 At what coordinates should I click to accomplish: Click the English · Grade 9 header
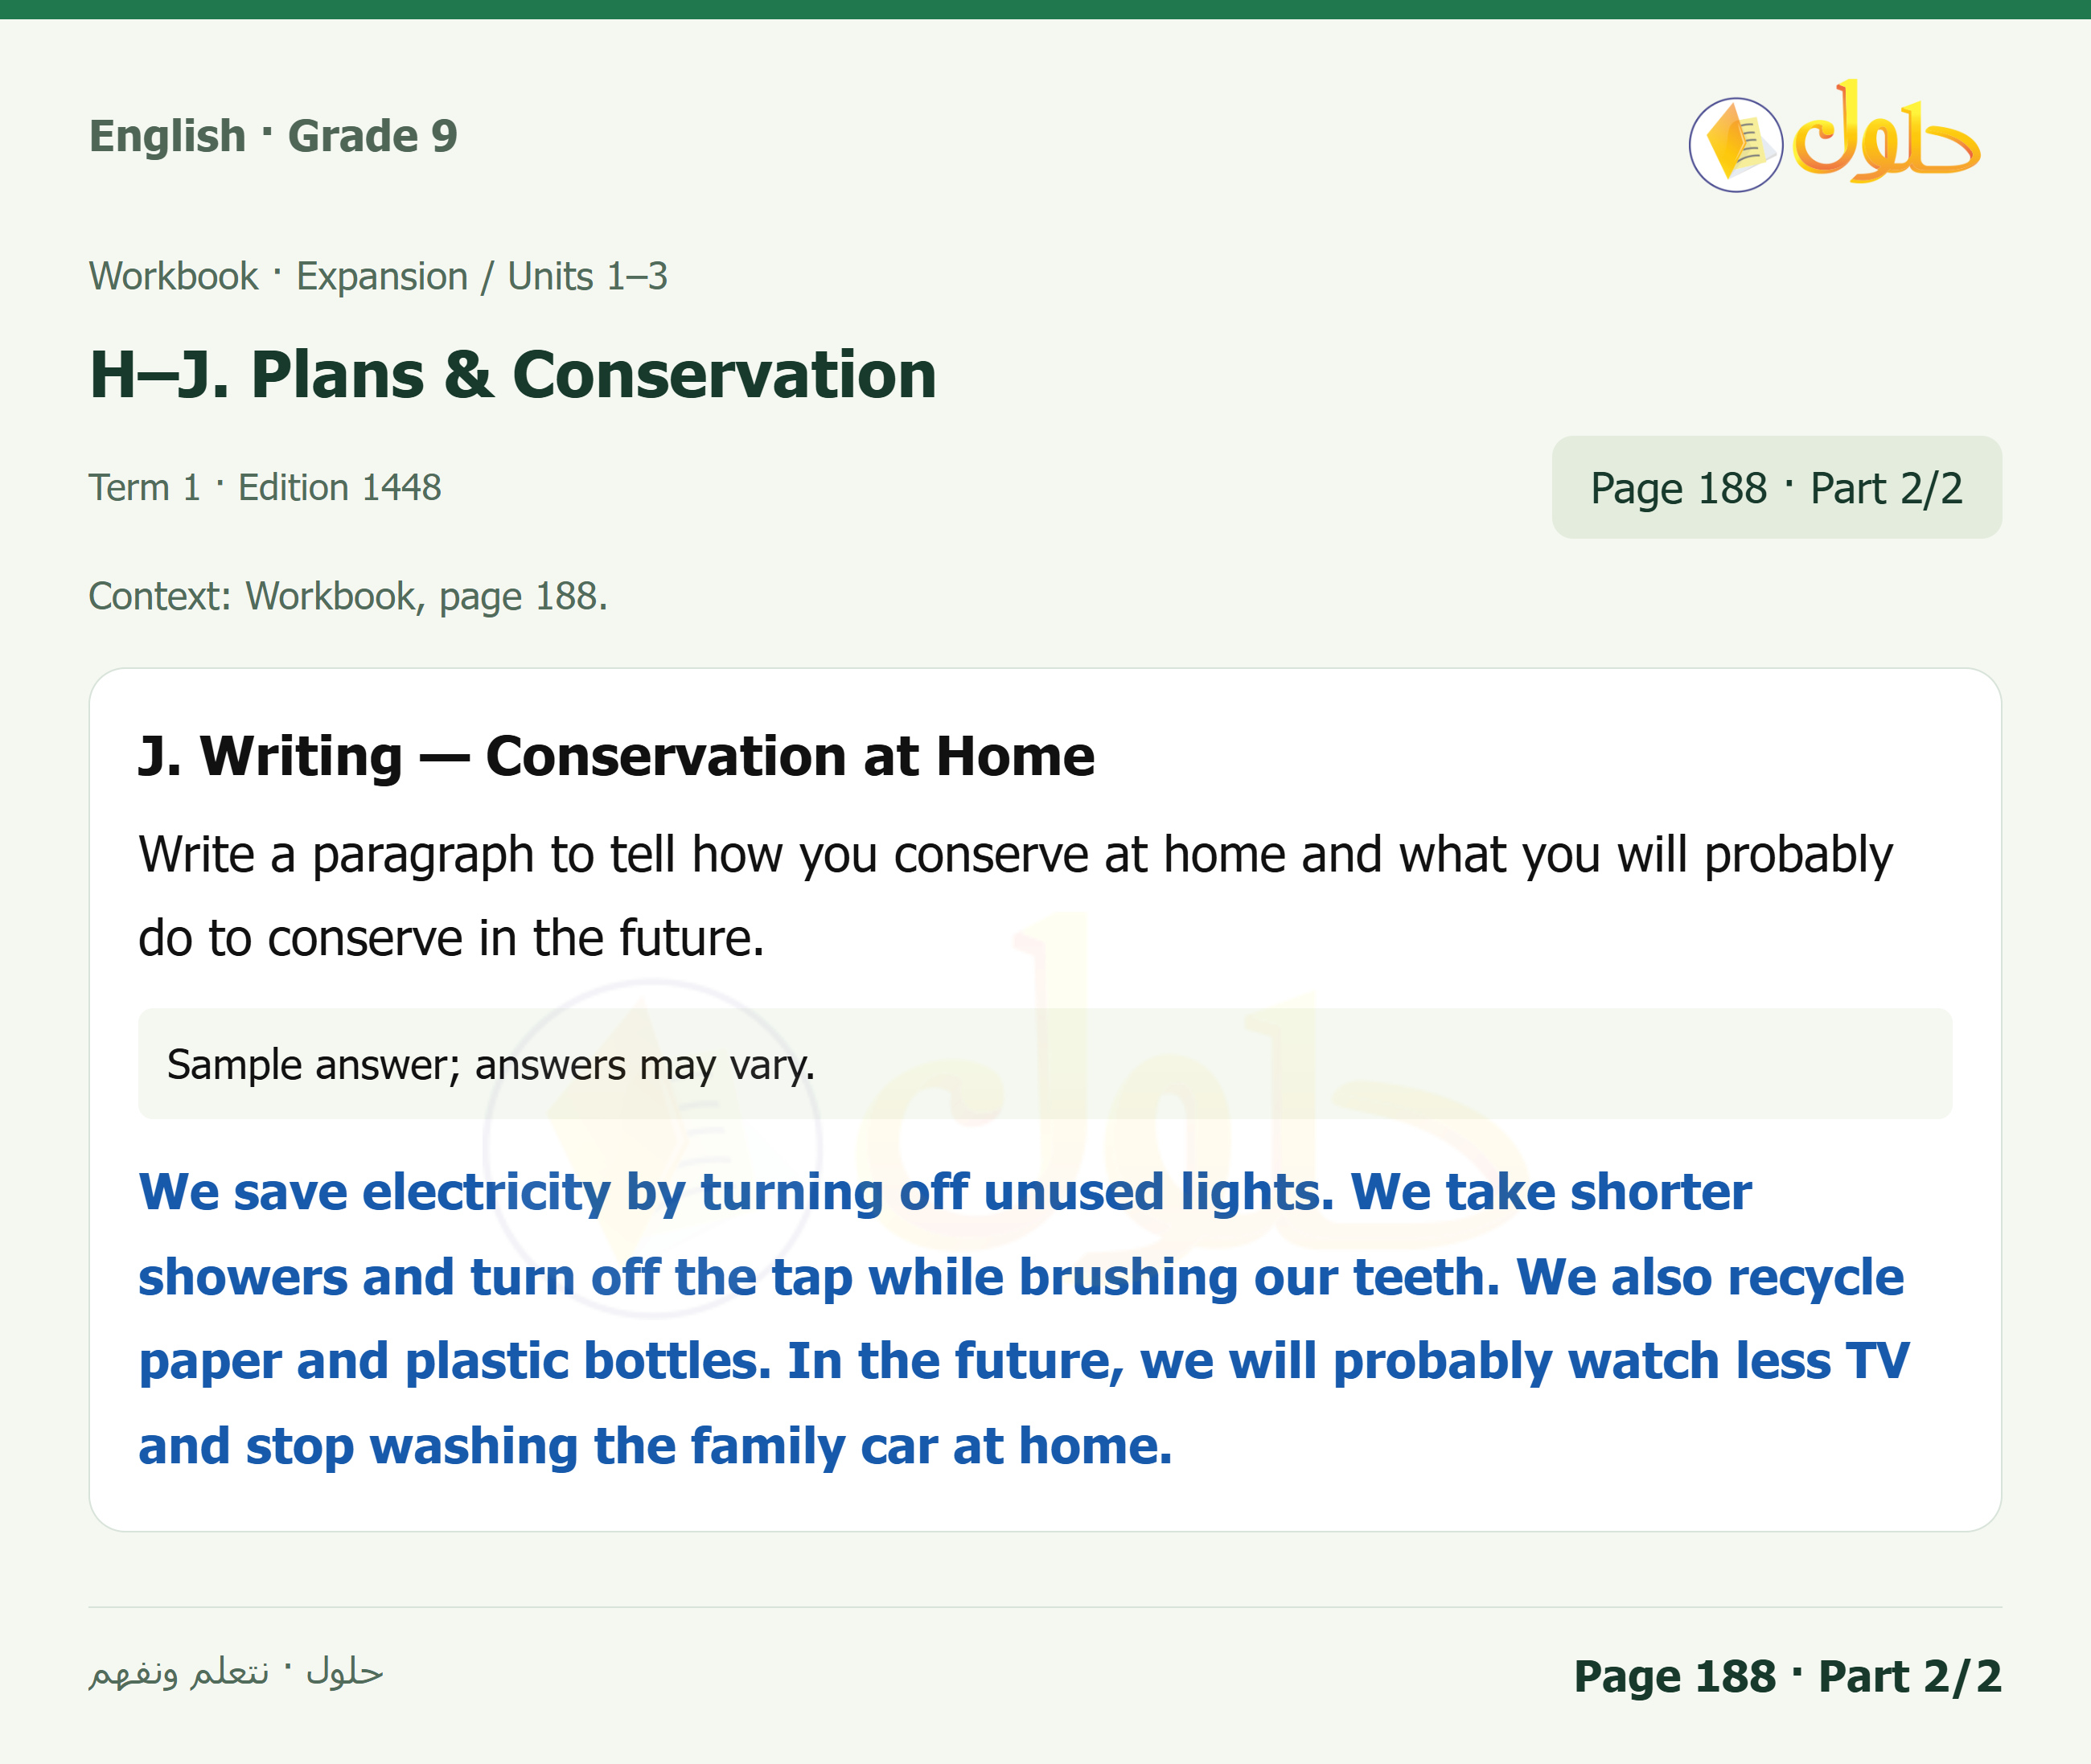click(x=273, y=136)
